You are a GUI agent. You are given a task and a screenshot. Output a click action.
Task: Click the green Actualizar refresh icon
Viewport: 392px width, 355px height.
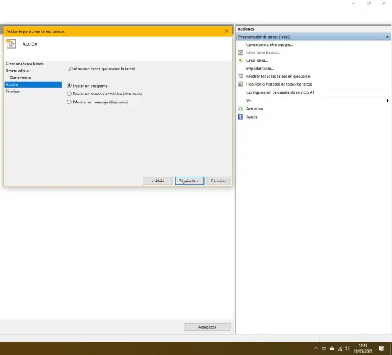pyautogui.click(x=241, y=109)
